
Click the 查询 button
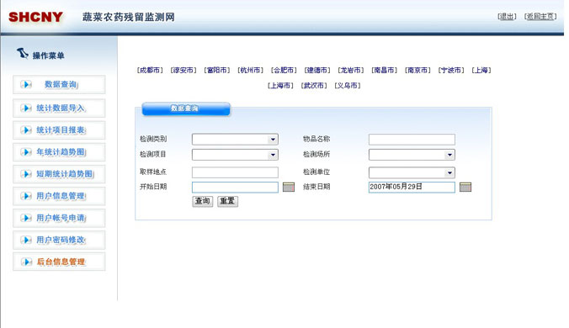(x=203, y=201)
